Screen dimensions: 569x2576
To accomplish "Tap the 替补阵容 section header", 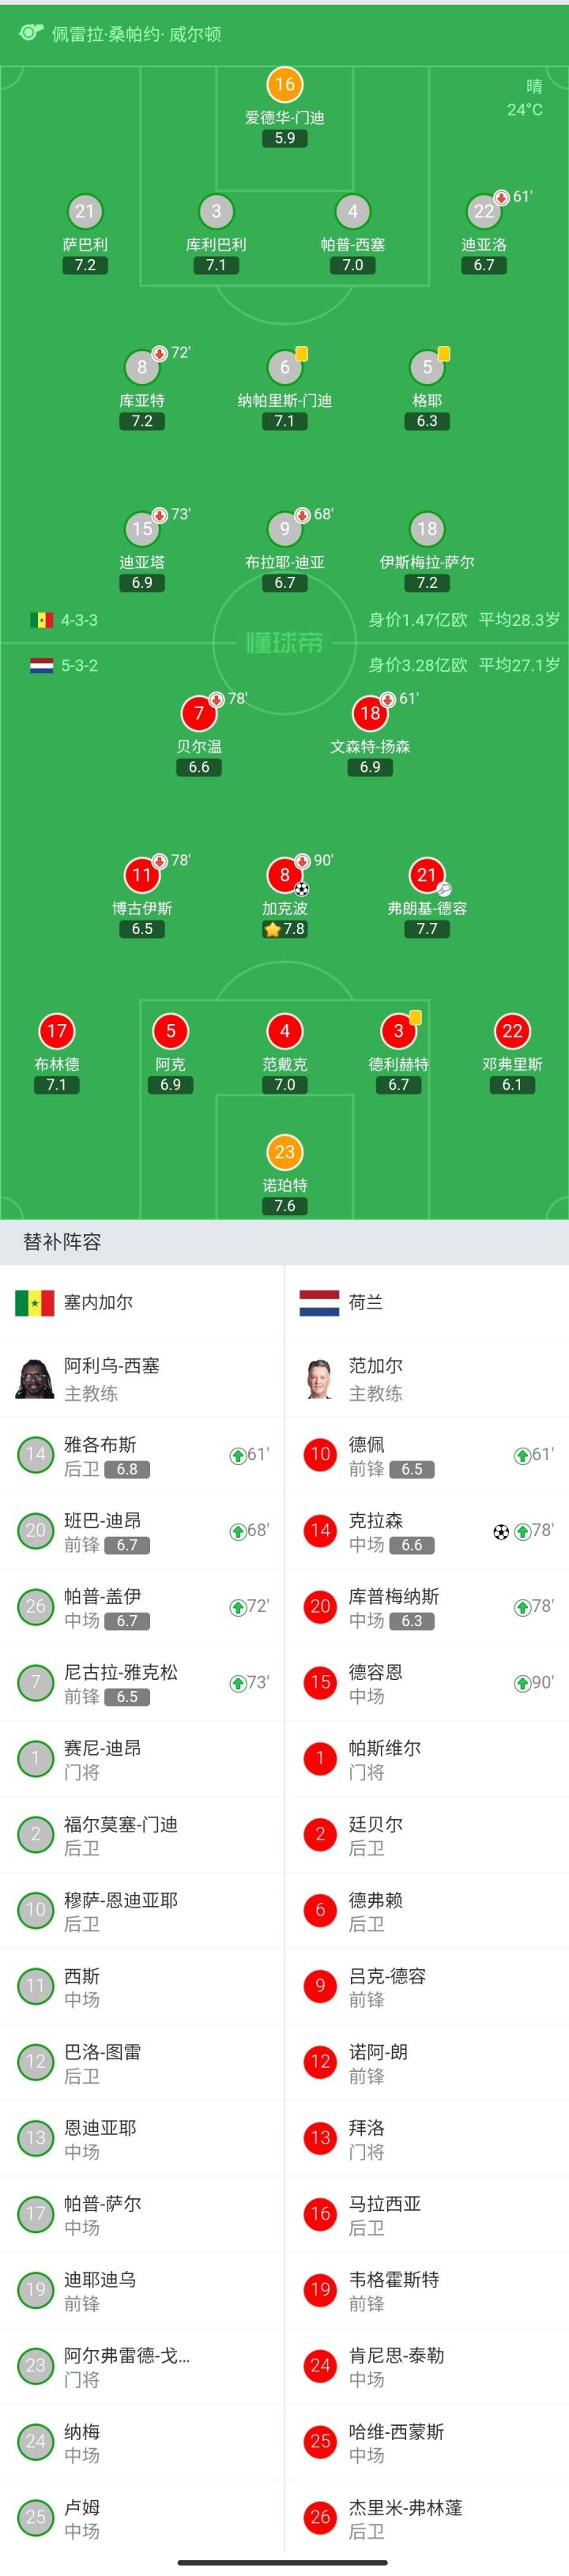I will [x=62, y=1242].
